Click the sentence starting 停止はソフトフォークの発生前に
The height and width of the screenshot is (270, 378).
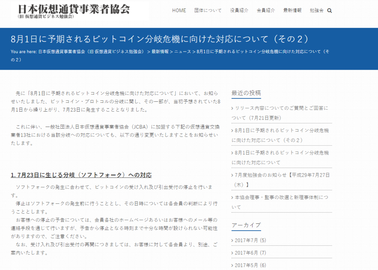point(114,208)
